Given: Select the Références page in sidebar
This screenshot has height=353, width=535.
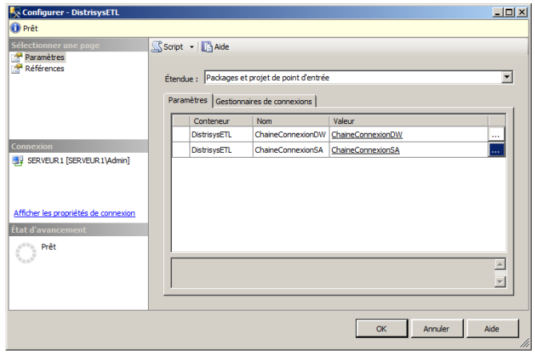Looking at the screenshot, I should 46,68.
